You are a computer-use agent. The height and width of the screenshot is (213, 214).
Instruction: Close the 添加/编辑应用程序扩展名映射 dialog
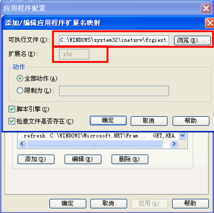pos(210,23)
